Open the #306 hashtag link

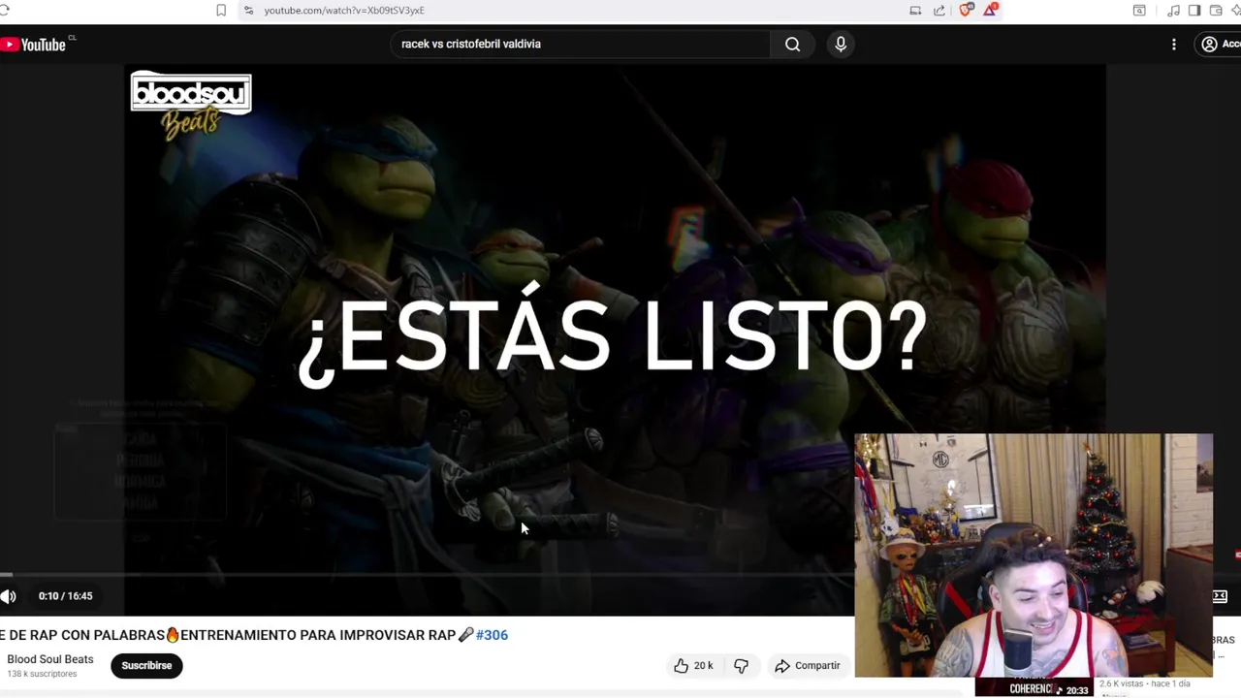(x=492, y=635)
